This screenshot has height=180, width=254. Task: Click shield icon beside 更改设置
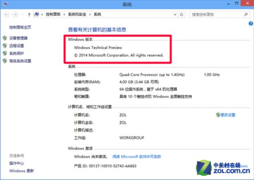[x=218, y=115]
